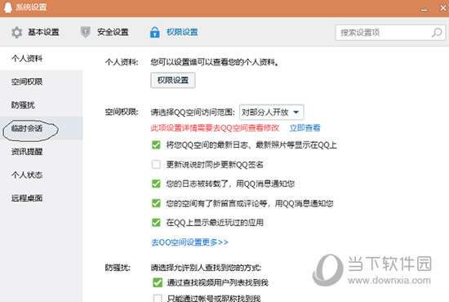Click the blue lock icon for 权限设置
This screenshot has width=449, height=302.
[155, 32]
